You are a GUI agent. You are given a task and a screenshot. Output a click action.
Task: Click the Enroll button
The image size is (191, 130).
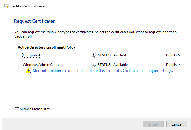tap(153, 124)
